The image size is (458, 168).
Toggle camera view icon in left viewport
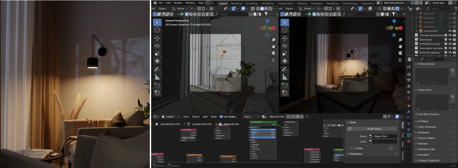pos(273,53)
